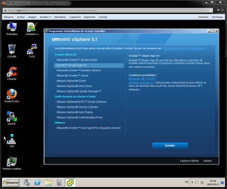The width and height of the screenshot is (227, 189).
Task: Open Windows Explorer folder icon in taskbar
Action: click(48, 183)
